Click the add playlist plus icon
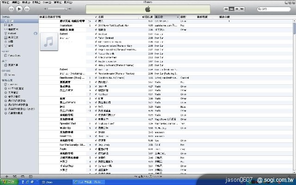The height and width of the screenshot is (185, 296). tap(6, 177)
